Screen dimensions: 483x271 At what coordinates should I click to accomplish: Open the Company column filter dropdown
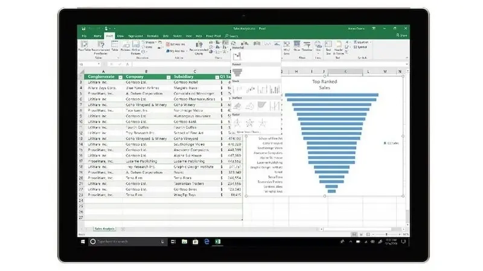tap(168, 77)
